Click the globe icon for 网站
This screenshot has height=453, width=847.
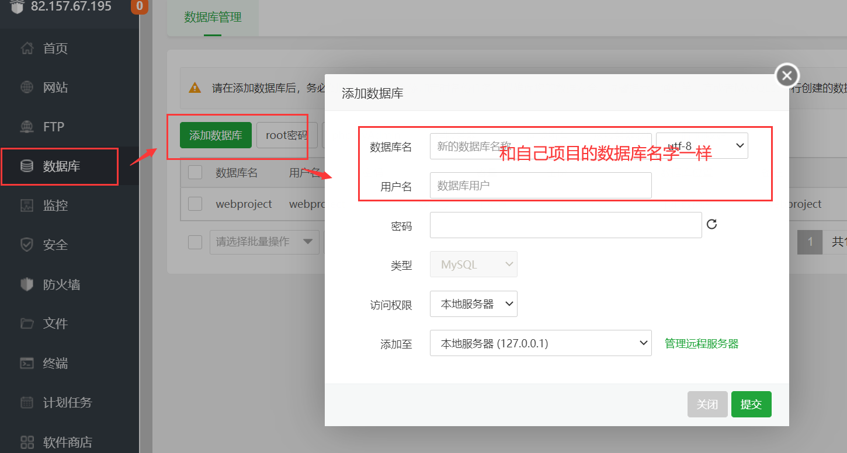[27, 88]
